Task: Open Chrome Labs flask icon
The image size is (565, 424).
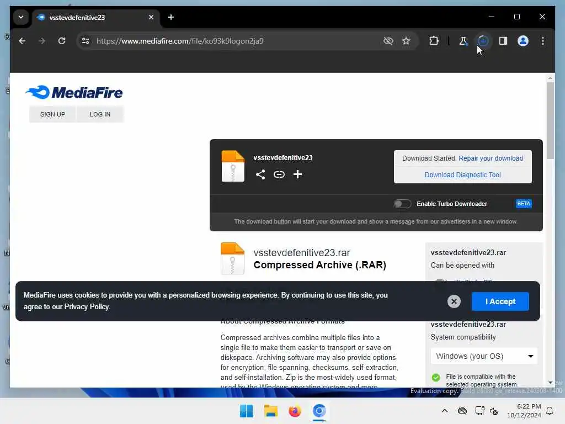Action: [x=463, y=41]
